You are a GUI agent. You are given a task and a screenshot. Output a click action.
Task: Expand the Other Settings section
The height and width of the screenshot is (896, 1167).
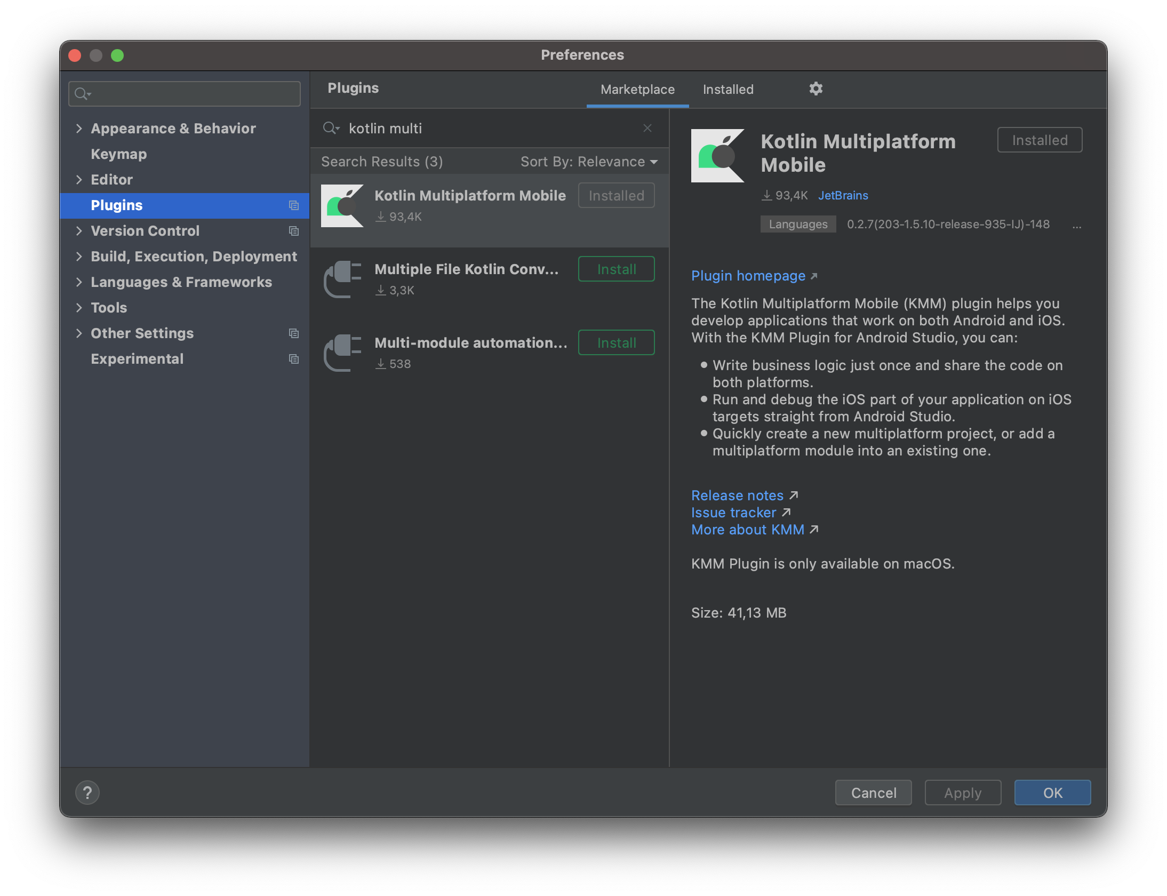click(x=79, y=333)
